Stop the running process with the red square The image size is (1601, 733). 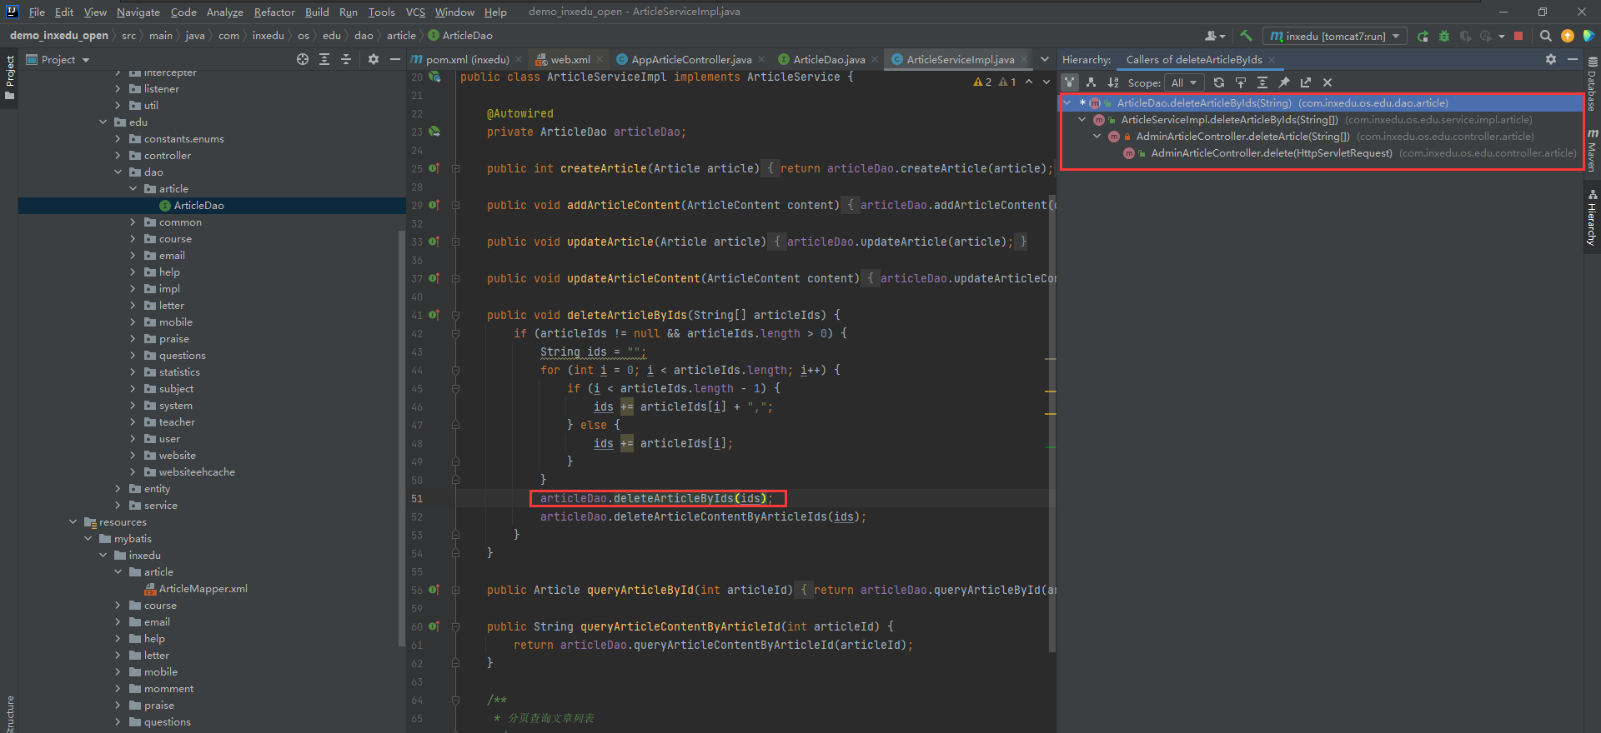tap(1518, 36)
